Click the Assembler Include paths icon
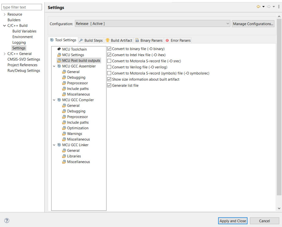Image resolution: width=282 pixels, height=227 pixels. [x=64, y=89]
